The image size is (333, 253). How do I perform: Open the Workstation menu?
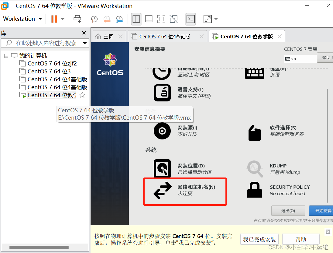tap(22, 19)
